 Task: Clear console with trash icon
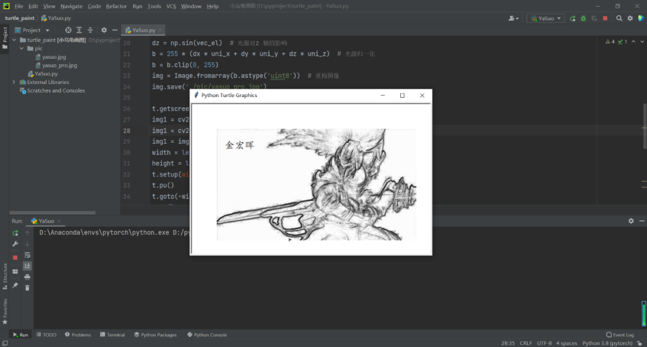click(x=27, y=288)
